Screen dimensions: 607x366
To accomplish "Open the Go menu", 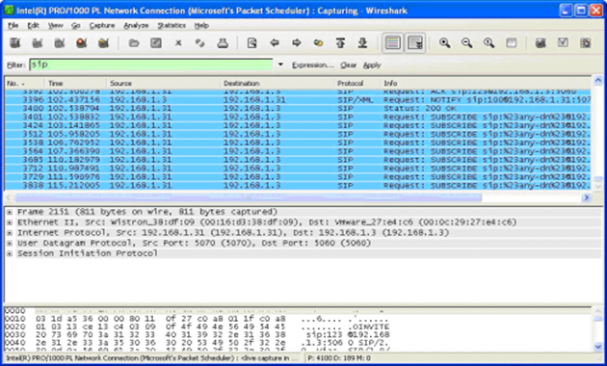I will coord(75,26).
